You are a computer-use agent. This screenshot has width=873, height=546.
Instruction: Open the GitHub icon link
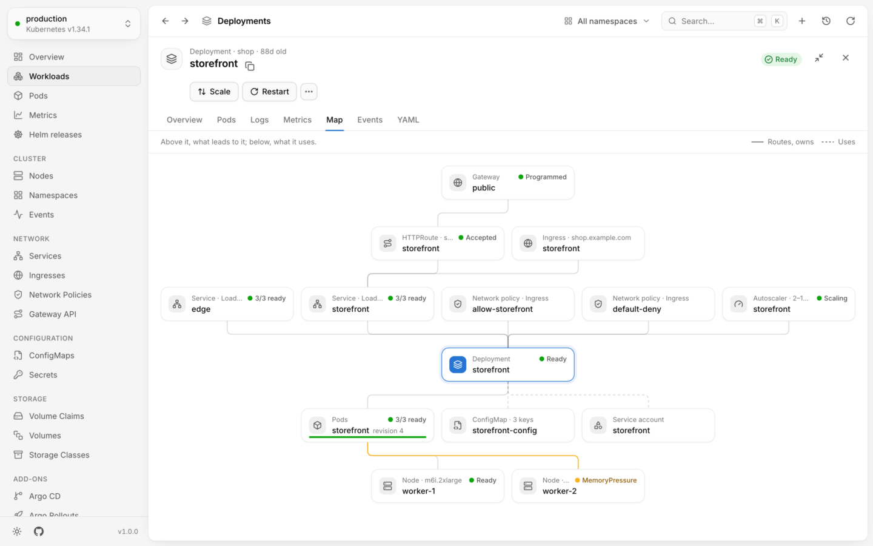point(39,531)
